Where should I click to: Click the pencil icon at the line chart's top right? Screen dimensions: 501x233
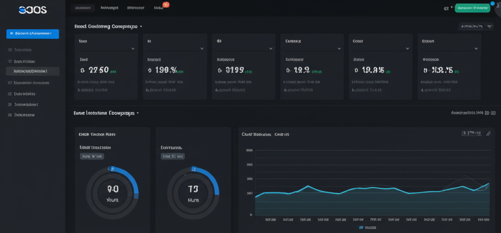click(x=488, y=133)
